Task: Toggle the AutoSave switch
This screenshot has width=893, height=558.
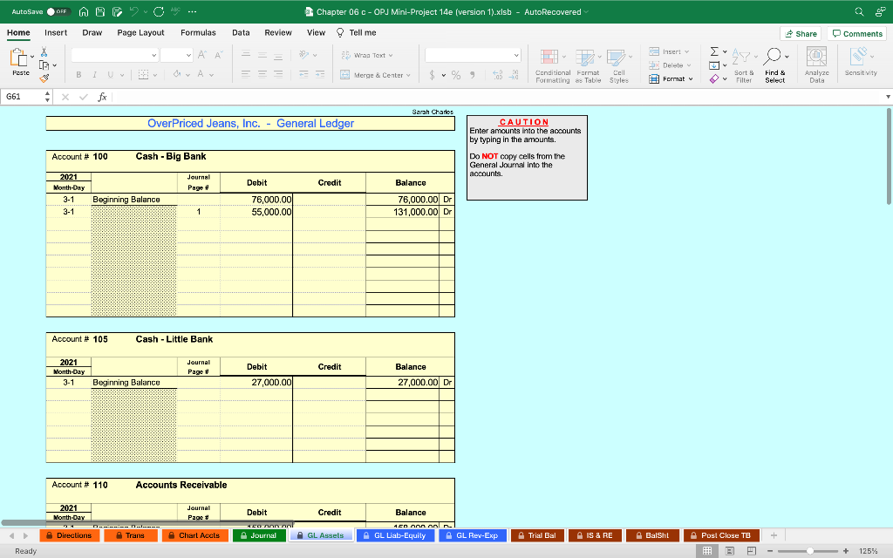Action: click(x=58, y=11)
